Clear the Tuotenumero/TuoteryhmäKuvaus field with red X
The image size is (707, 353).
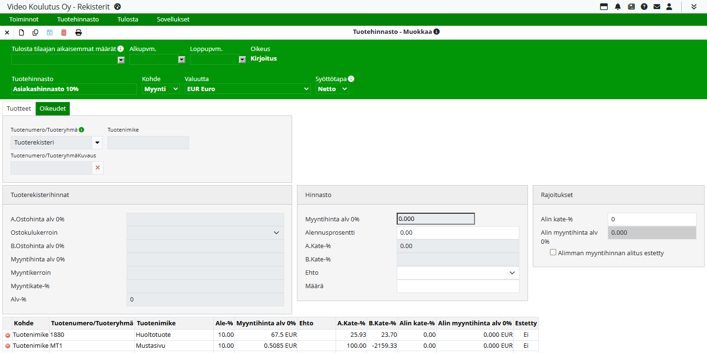point(98,168)
